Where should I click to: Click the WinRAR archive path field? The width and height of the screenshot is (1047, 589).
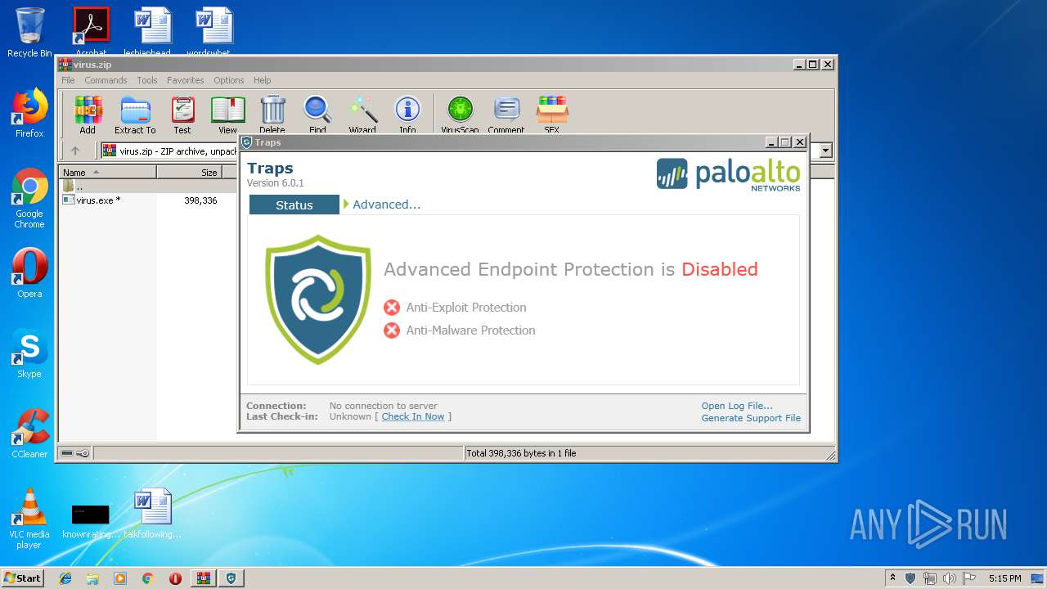169,151
